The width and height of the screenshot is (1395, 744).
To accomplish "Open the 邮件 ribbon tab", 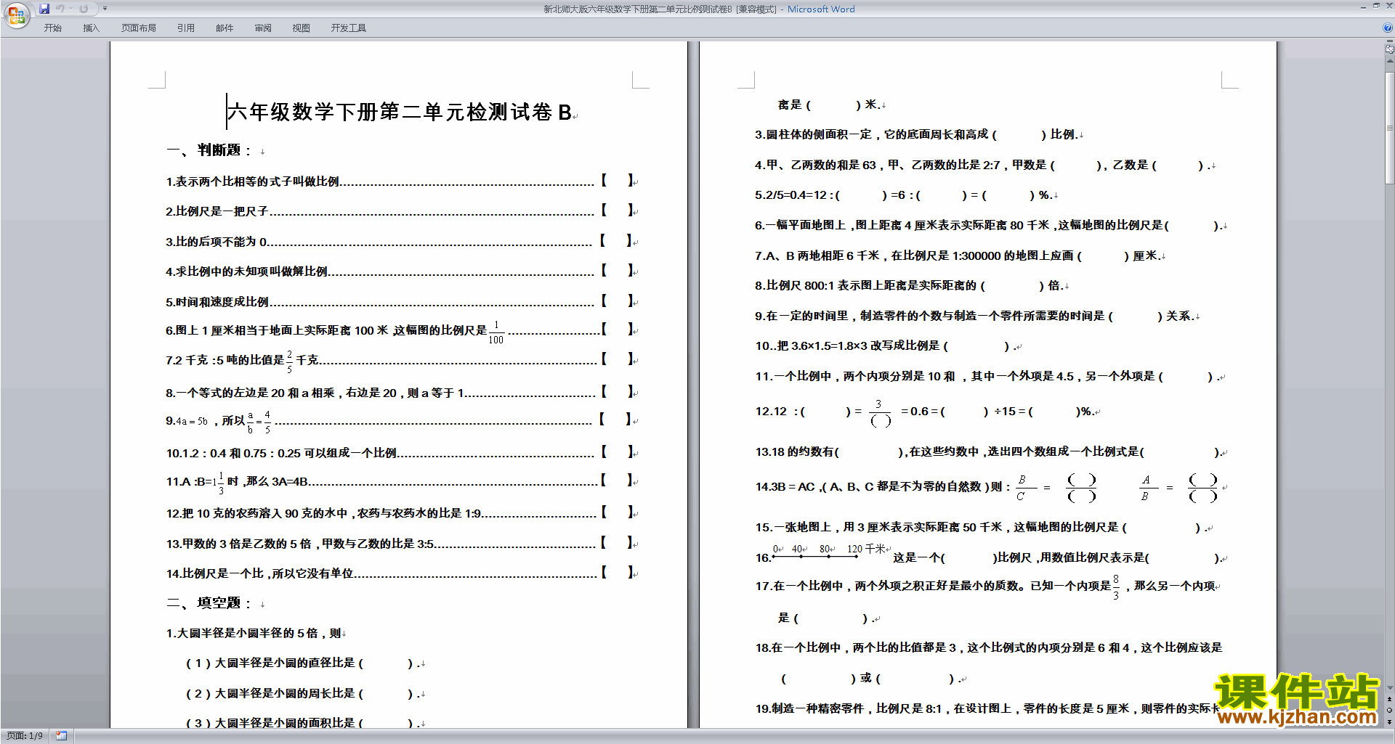I will click(225, 28).
